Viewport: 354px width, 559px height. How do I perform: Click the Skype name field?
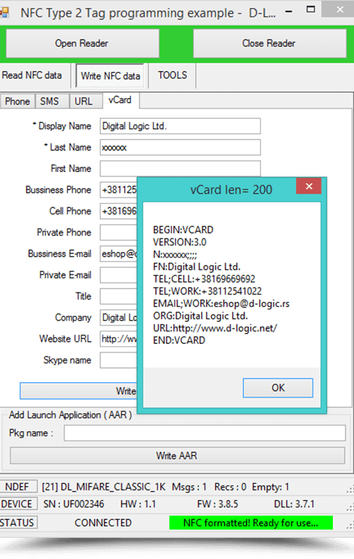pos(118,360)
